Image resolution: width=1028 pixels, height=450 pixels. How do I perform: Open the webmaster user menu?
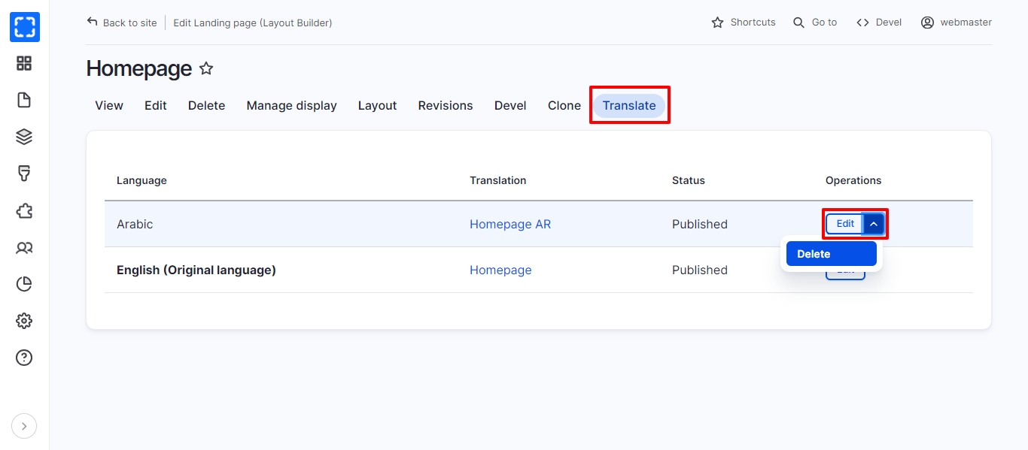[957, 23]
